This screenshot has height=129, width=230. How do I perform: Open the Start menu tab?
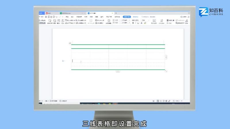pos(67,17)
